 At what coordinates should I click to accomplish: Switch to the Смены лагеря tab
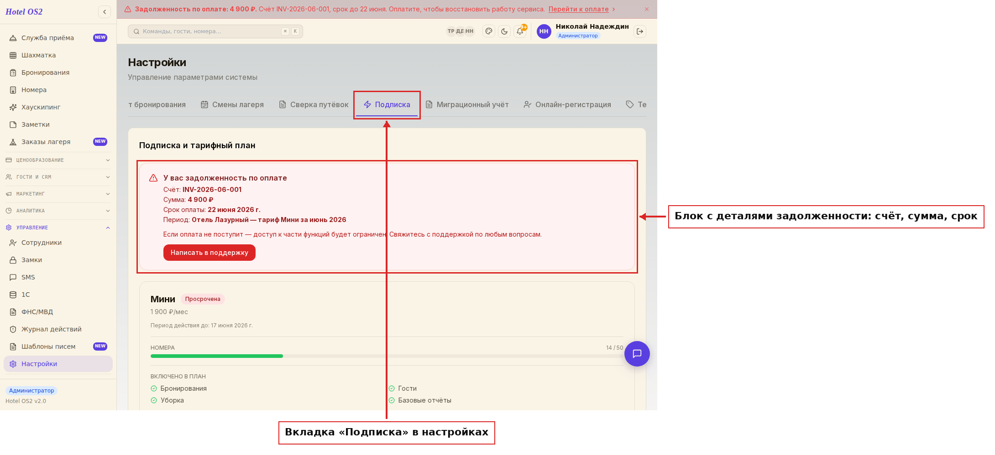232,104
